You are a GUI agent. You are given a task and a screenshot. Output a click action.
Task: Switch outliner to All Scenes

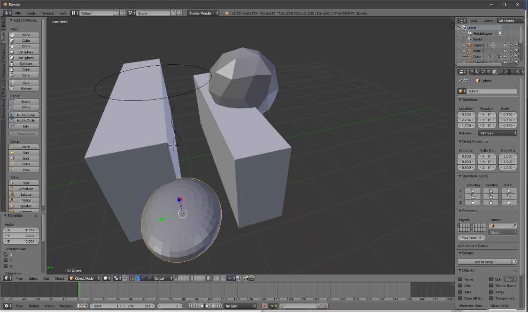click(x=510, y=21)
